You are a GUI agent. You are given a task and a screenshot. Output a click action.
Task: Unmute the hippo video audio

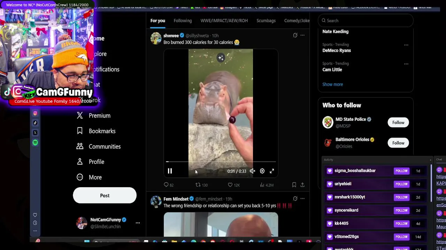pos(252,171)
